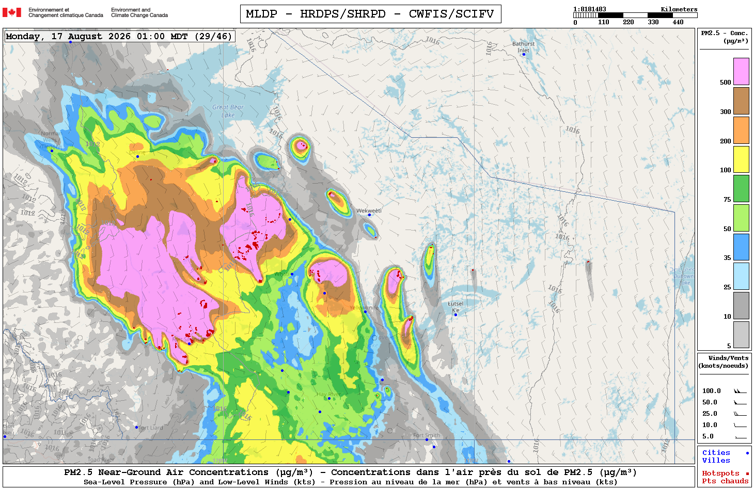This screenshot has height=490, width=754.
Task: Pick the yellow 100–200 legend swatch
Action: 741,159
